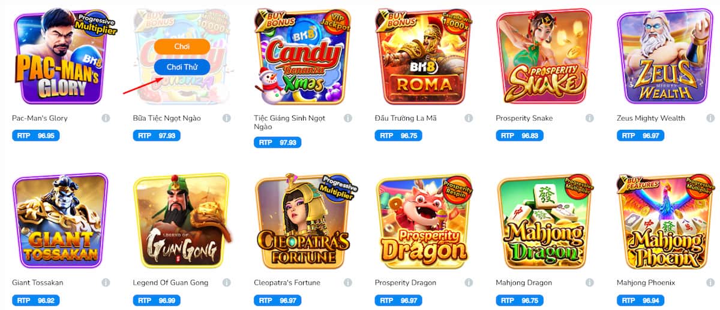Open the Pac-Man's Glory game thumbnail
Viewport: 720px width, 310px height.
click(61, 57)
